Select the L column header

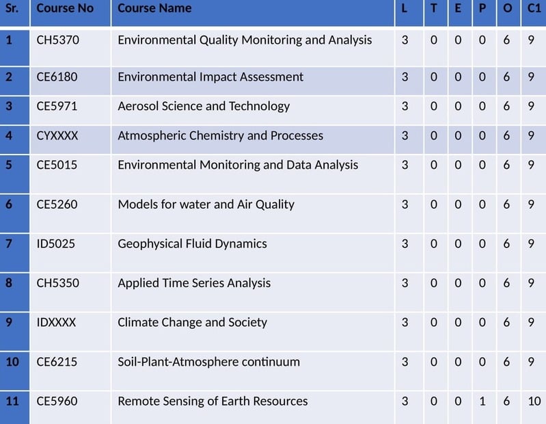(409, 12)
